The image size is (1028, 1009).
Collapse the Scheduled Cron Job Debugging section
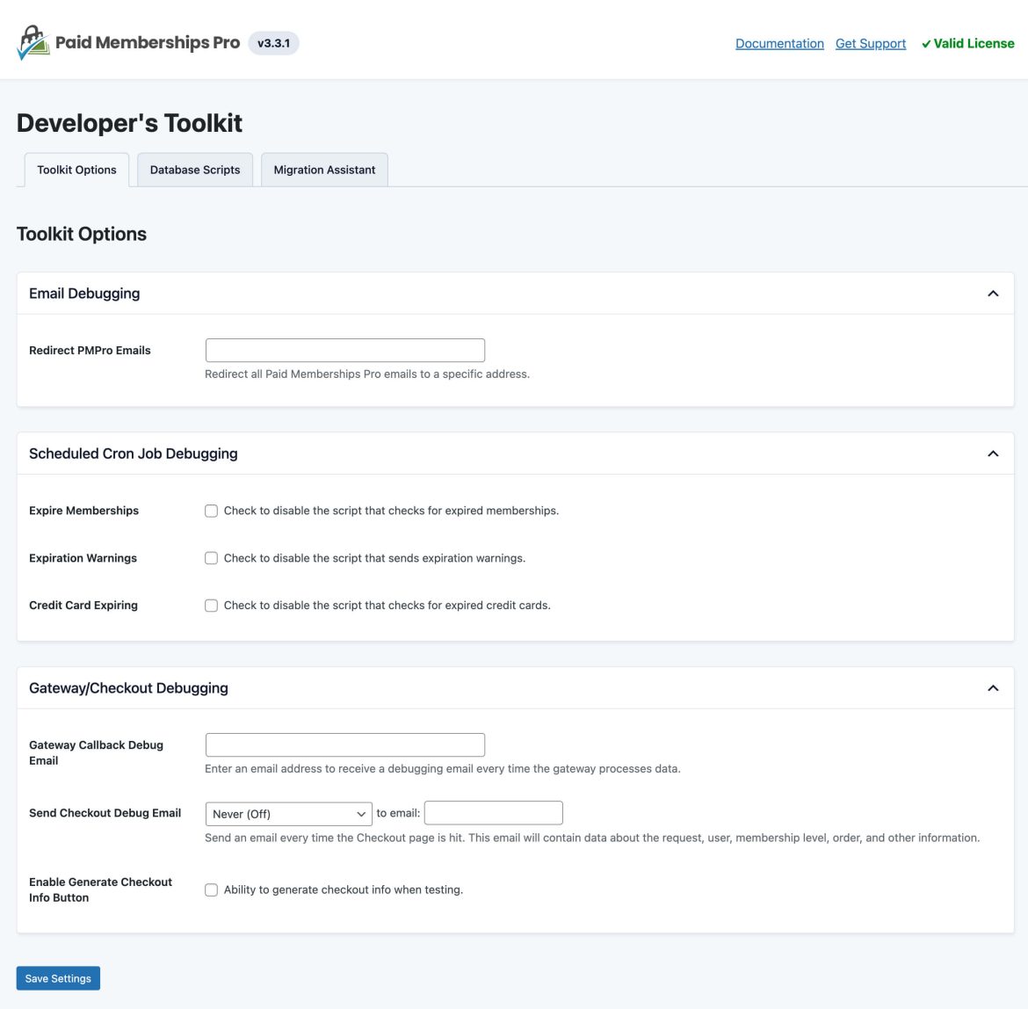[x=994, y=453]
